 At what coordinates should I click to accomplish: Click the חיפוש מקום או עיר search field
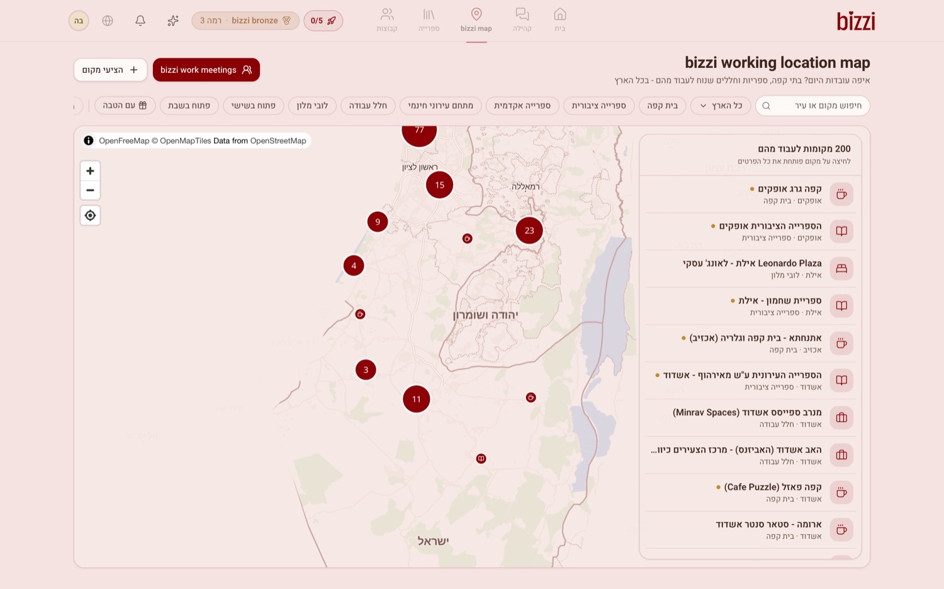click(x=812, y=106)
